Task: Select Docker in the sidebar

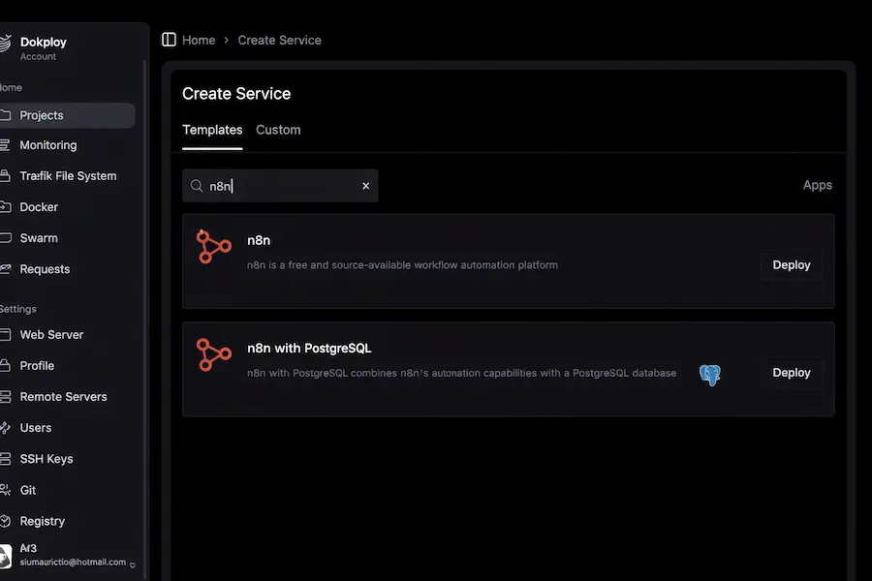Action: 39,206
